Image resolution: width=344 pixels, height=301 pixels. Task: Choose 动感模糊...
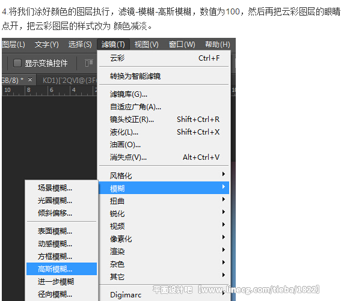(62, 243)
